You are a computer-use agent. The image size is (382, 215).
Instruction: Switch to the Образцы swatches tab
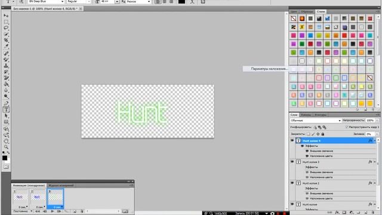click(x=307, y=12)
